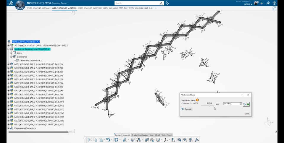This screenshot has height=143, width=284.
Task: Collapse the Mechanism Representation00008217 node
Action: (9, 49)
